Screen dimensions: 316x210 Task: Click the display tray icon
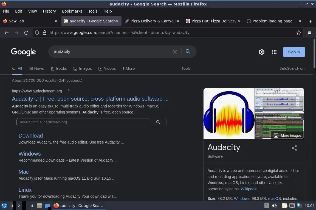[x=292, y=206]
